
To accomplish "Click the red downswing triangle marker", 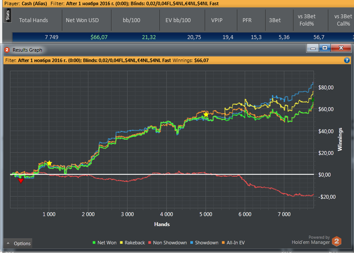I will (x=21, y=181).
